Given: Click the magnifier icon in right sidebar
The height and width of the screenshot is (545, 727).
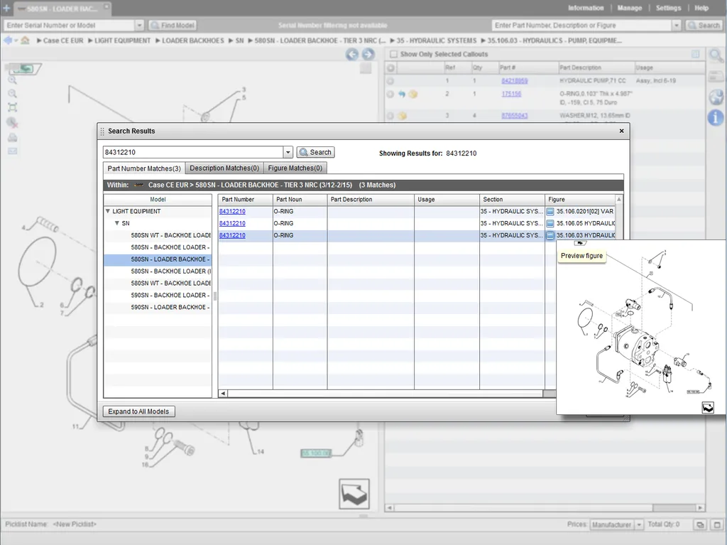Looking at the screenshot, I should pos(716,56).
